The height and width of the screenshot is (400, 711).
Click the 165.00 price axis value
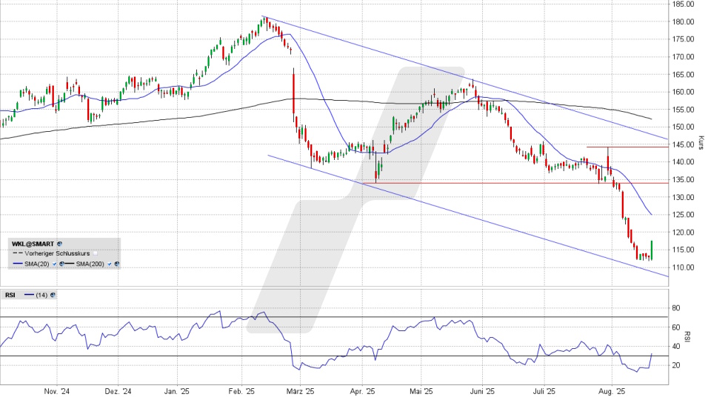tap(684, 74)
